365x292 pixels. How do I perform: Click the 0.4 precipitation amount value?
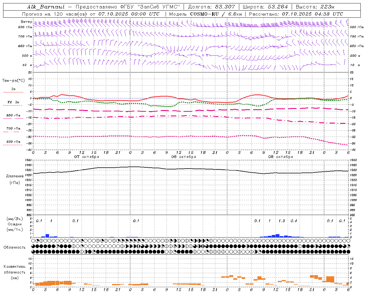point(294,221)
